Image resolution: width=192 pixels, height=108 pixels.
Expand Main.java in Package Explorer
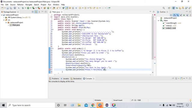pos(8,25)
